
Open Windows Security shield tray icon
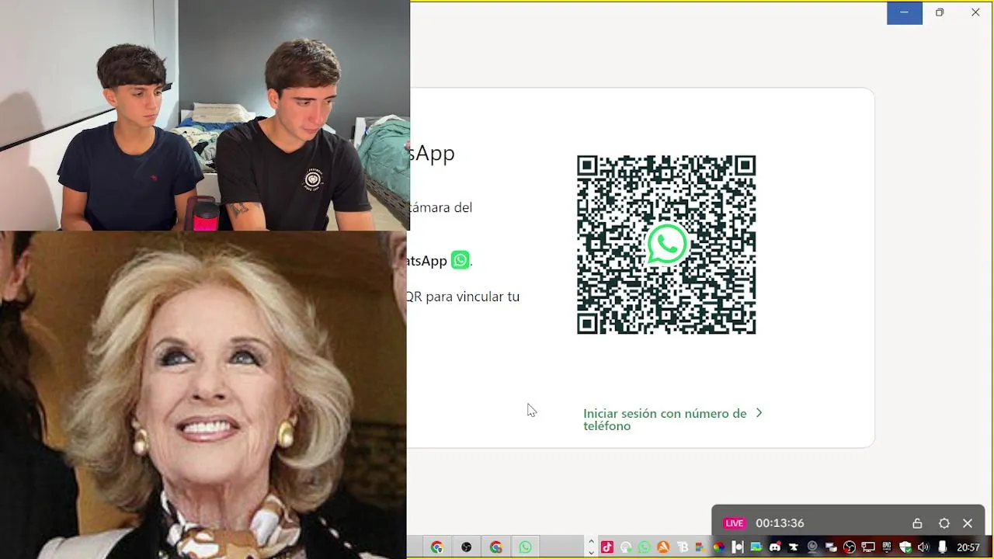tap(905, 547)
